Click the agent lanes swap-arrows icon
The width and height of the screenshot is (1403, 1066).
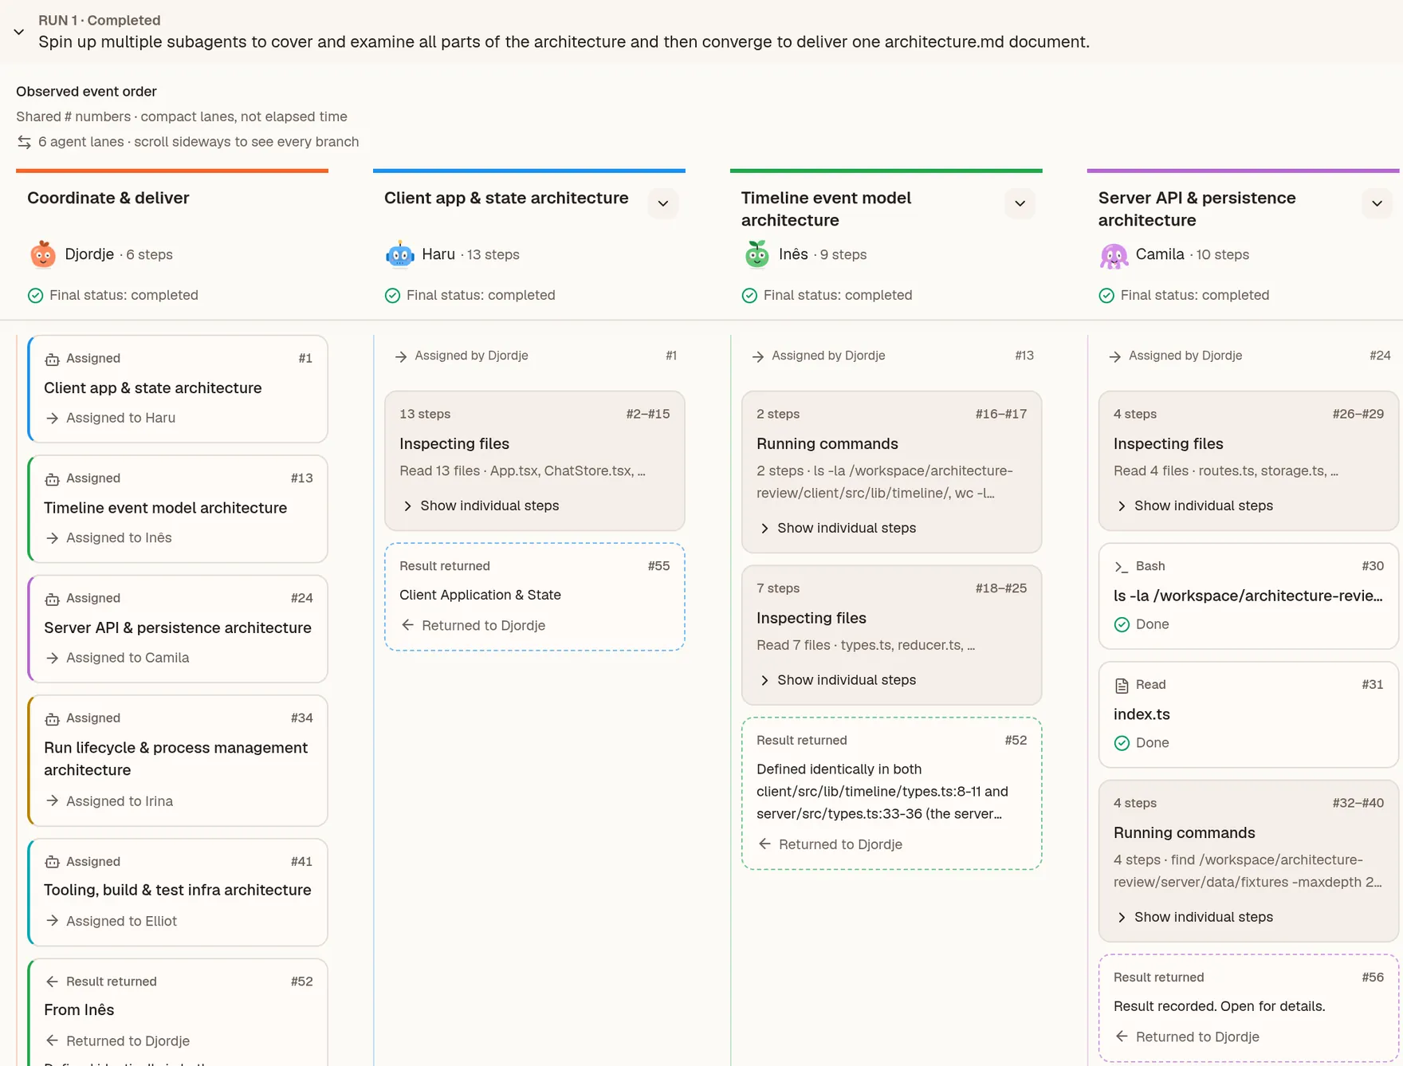(25, 142)
